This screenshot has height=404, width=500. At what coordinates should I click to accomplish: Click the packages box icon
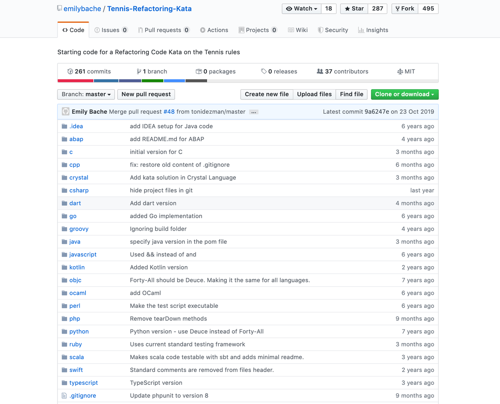click(199, 72)
